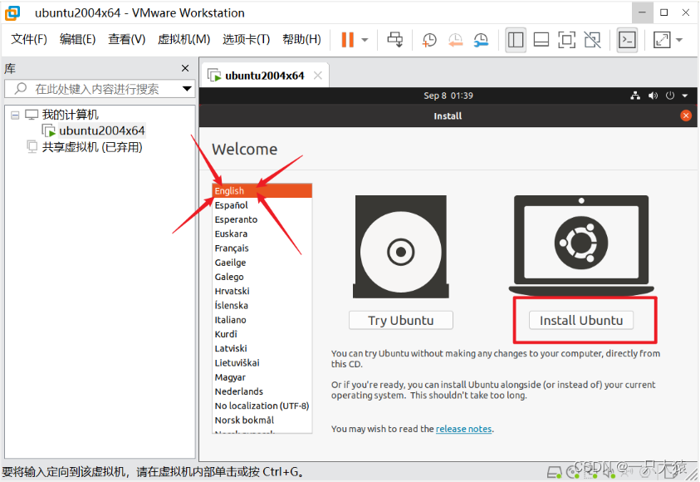Click the Try Ubuntu button

401,320
